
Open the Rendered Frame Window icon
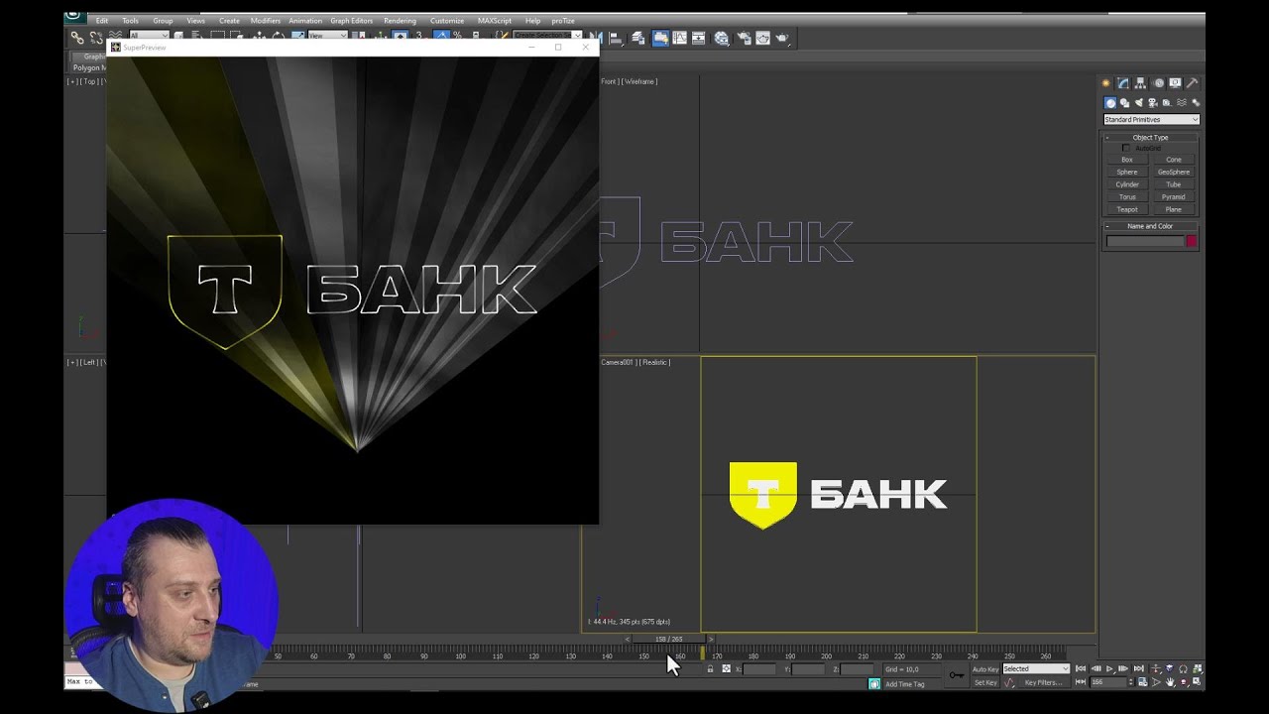click(762, 39)
